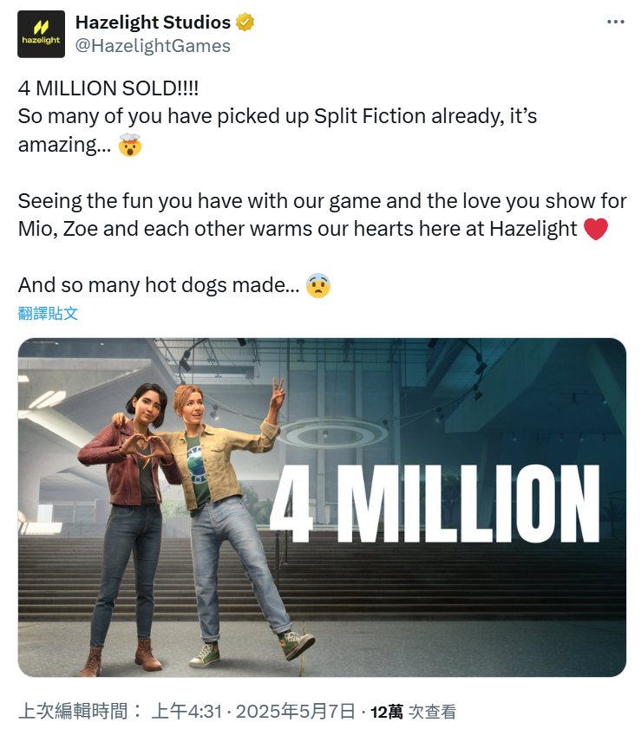Click the 上午4:31 timestamp
This screenshot has width=641, height=729.
[x=187, y=712]
